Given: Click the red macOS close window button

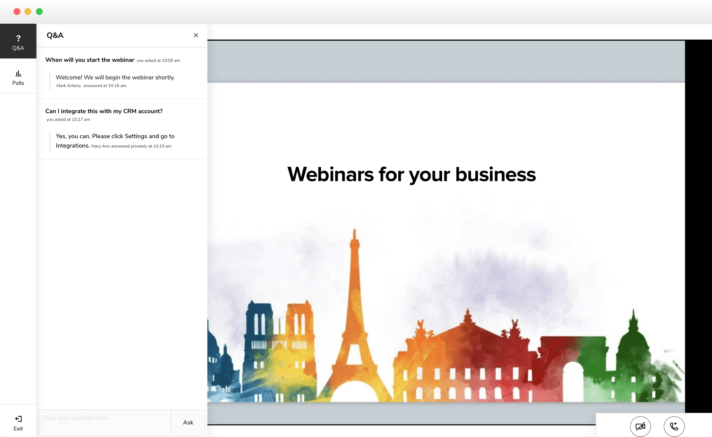Looking at the screenshot, I should coord(17,12).
